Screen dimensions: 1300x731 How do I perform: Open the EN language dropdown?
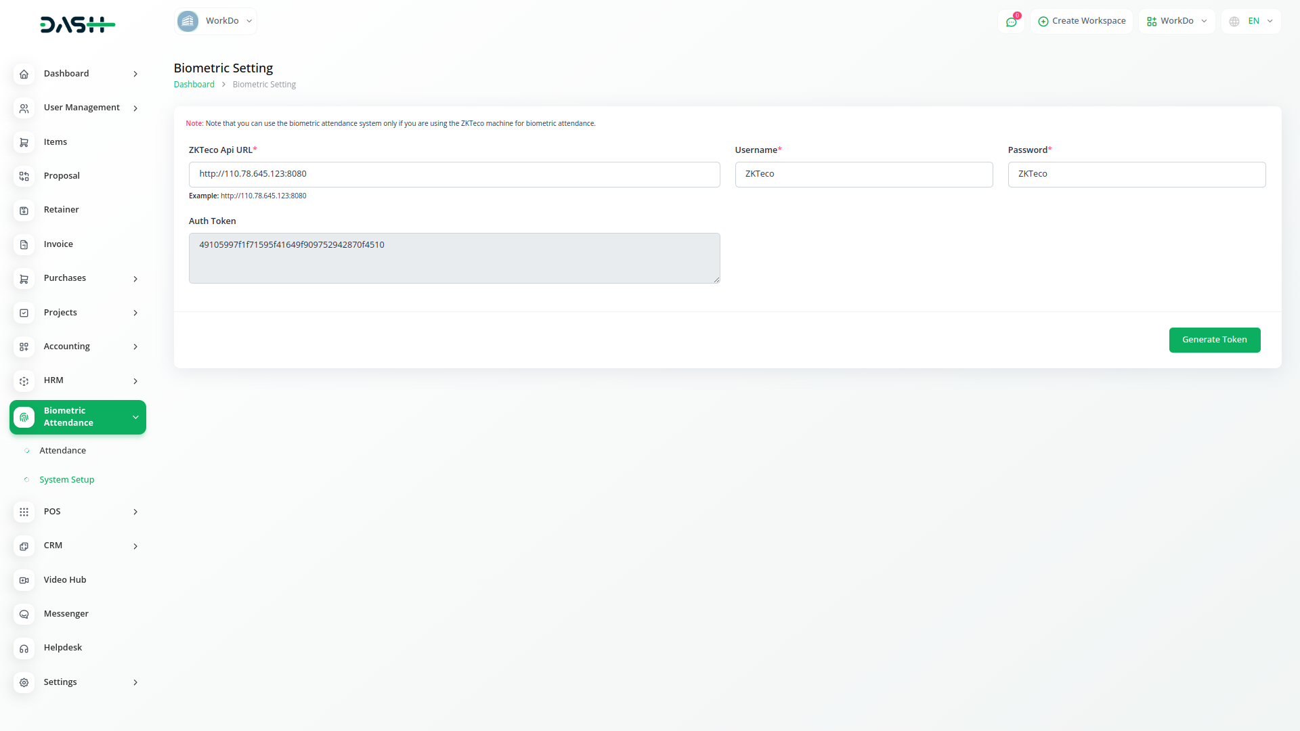1251,21
